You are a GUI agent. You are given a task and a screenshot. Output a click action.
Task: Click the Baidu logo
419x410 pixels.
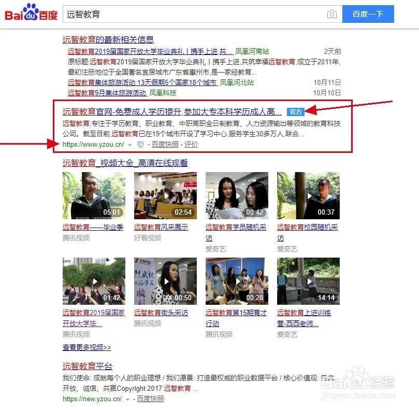pyautogui.click(x=30, y=13)
